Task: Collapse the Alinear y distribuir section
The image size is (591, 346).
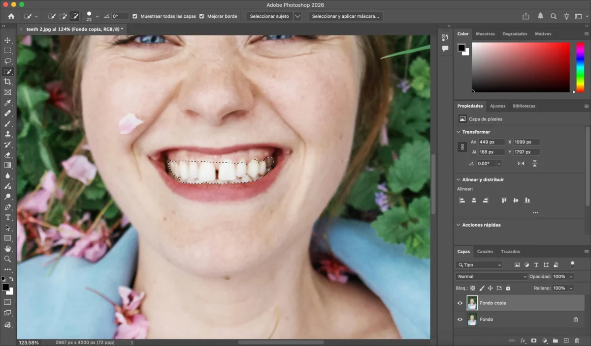Action: pos(458,180)
